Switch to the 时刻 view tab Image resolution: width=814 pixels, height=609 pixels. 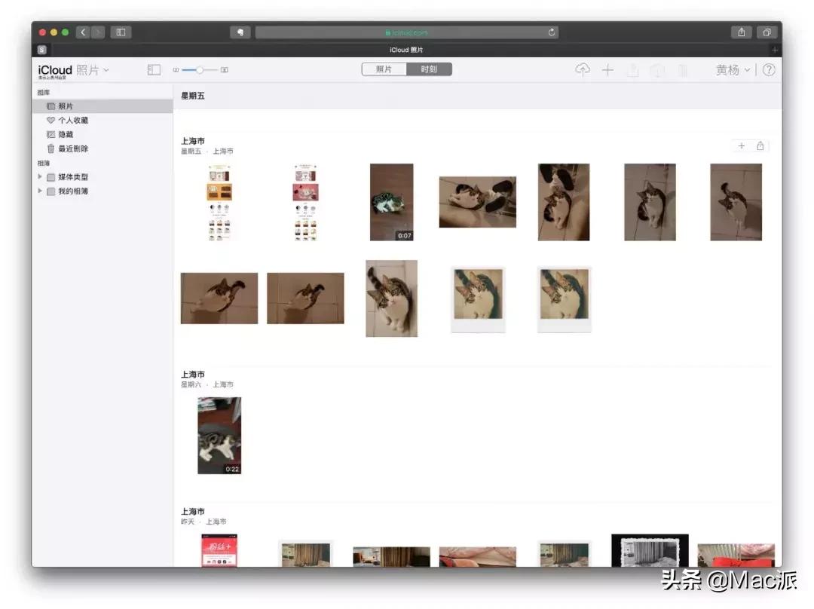[x=429, y=69]
